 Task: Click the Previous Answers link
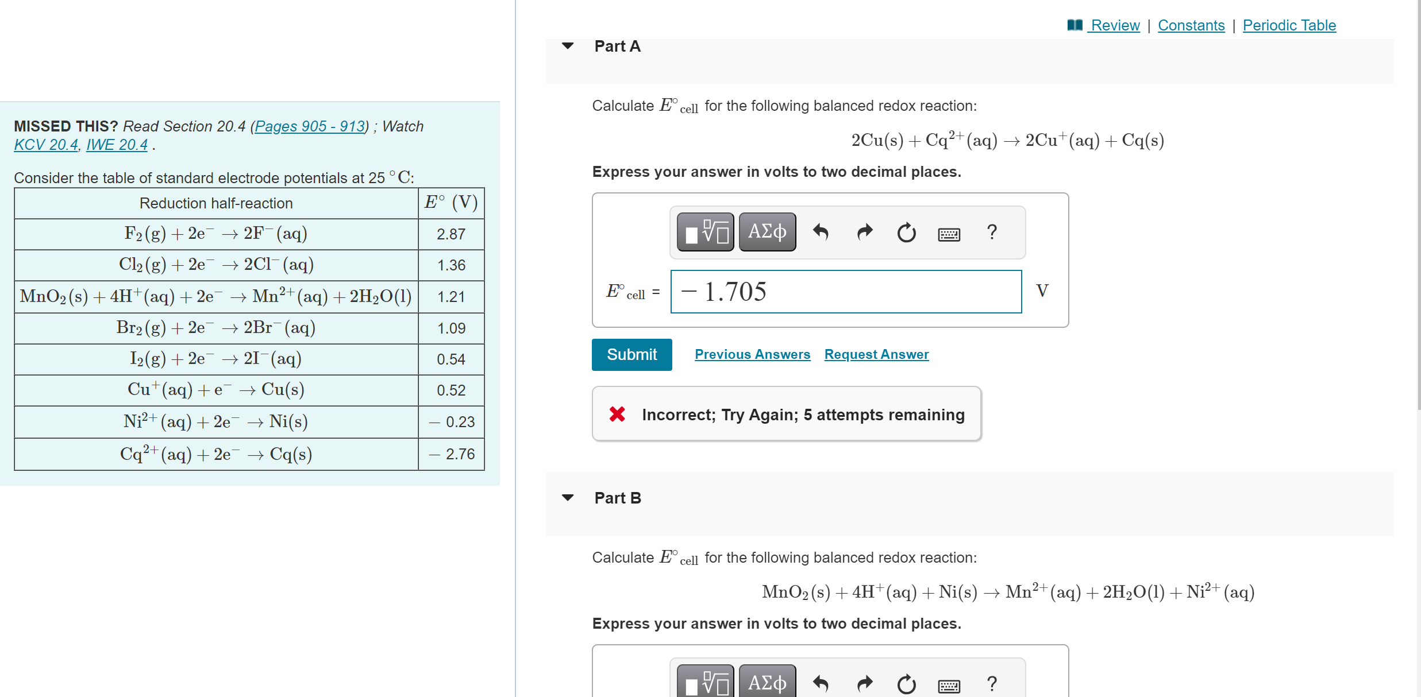752,354
